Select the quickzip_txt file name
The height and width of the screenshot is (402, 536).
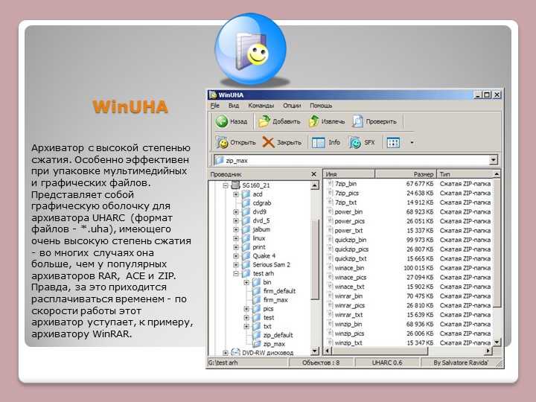coord(351,258)
